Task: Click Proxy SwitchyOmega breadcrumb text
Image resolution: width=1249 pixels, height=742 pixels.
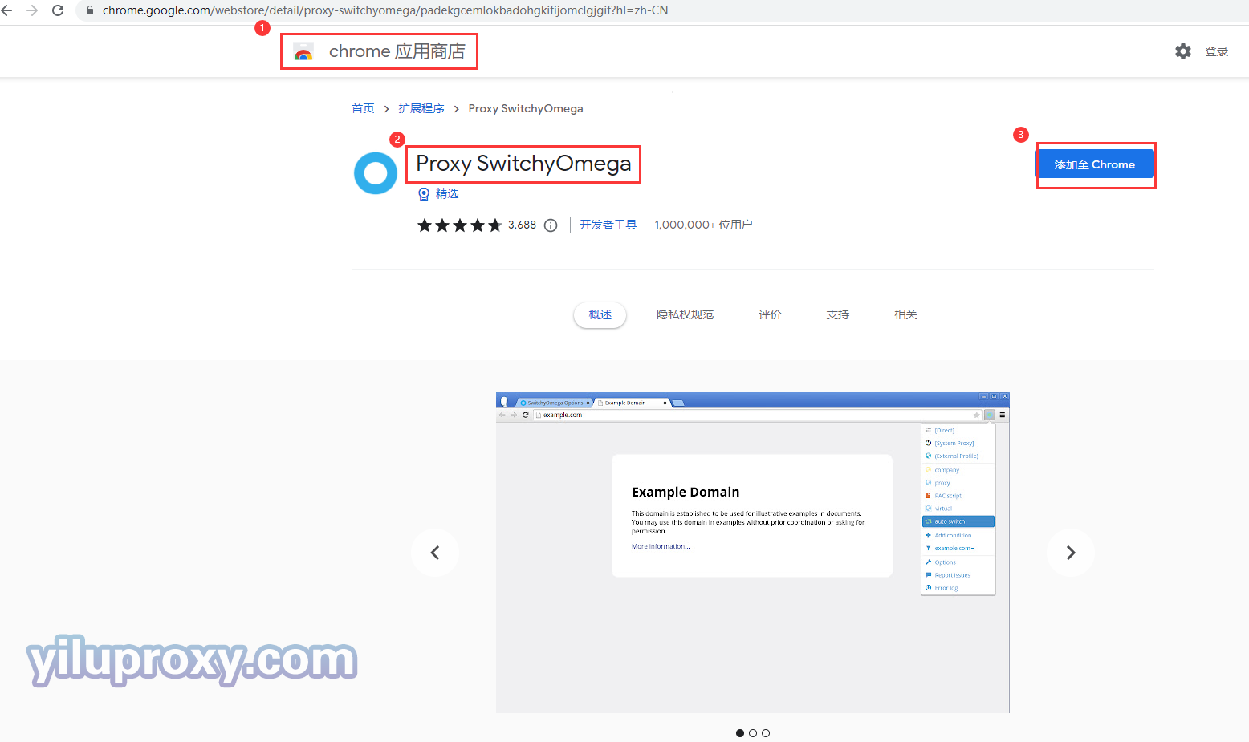Action: pos(526,108)
